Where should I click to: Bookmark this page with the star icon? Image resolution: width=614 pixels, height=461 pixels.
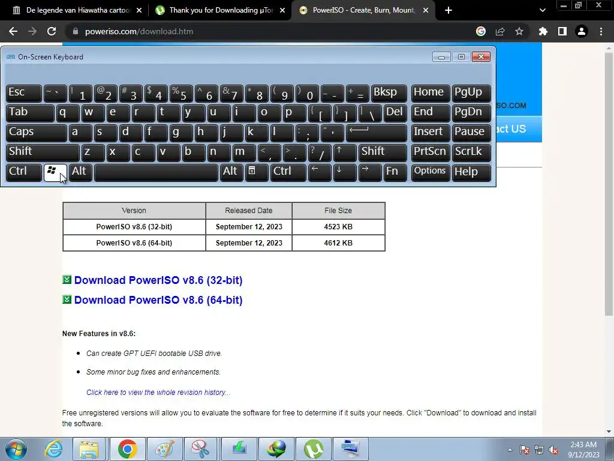click(x=519, y=31)
